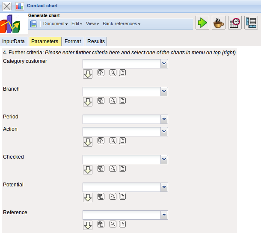The width and height of the screenshot is (261, 233).
Task: Click into the Branch input field
Action: 122,91
